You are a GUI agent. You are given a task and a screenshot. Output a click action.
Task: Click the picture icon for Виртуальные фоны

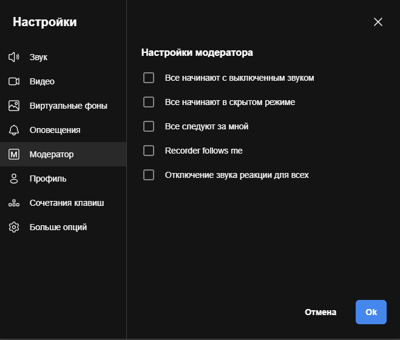tap(14, 106)
